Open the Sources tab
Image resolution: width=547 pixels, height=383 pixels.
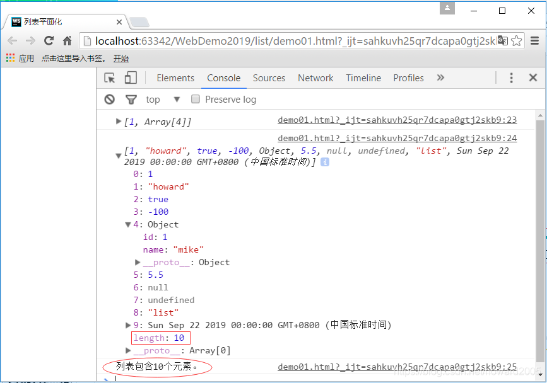coord(269,78)
